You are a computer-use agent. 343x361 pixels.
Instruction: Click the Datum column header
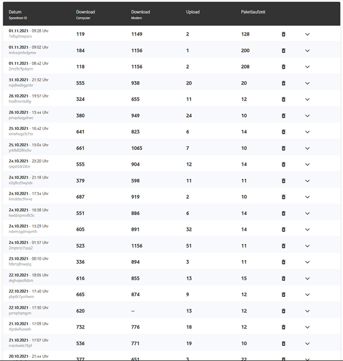[15, 12]
